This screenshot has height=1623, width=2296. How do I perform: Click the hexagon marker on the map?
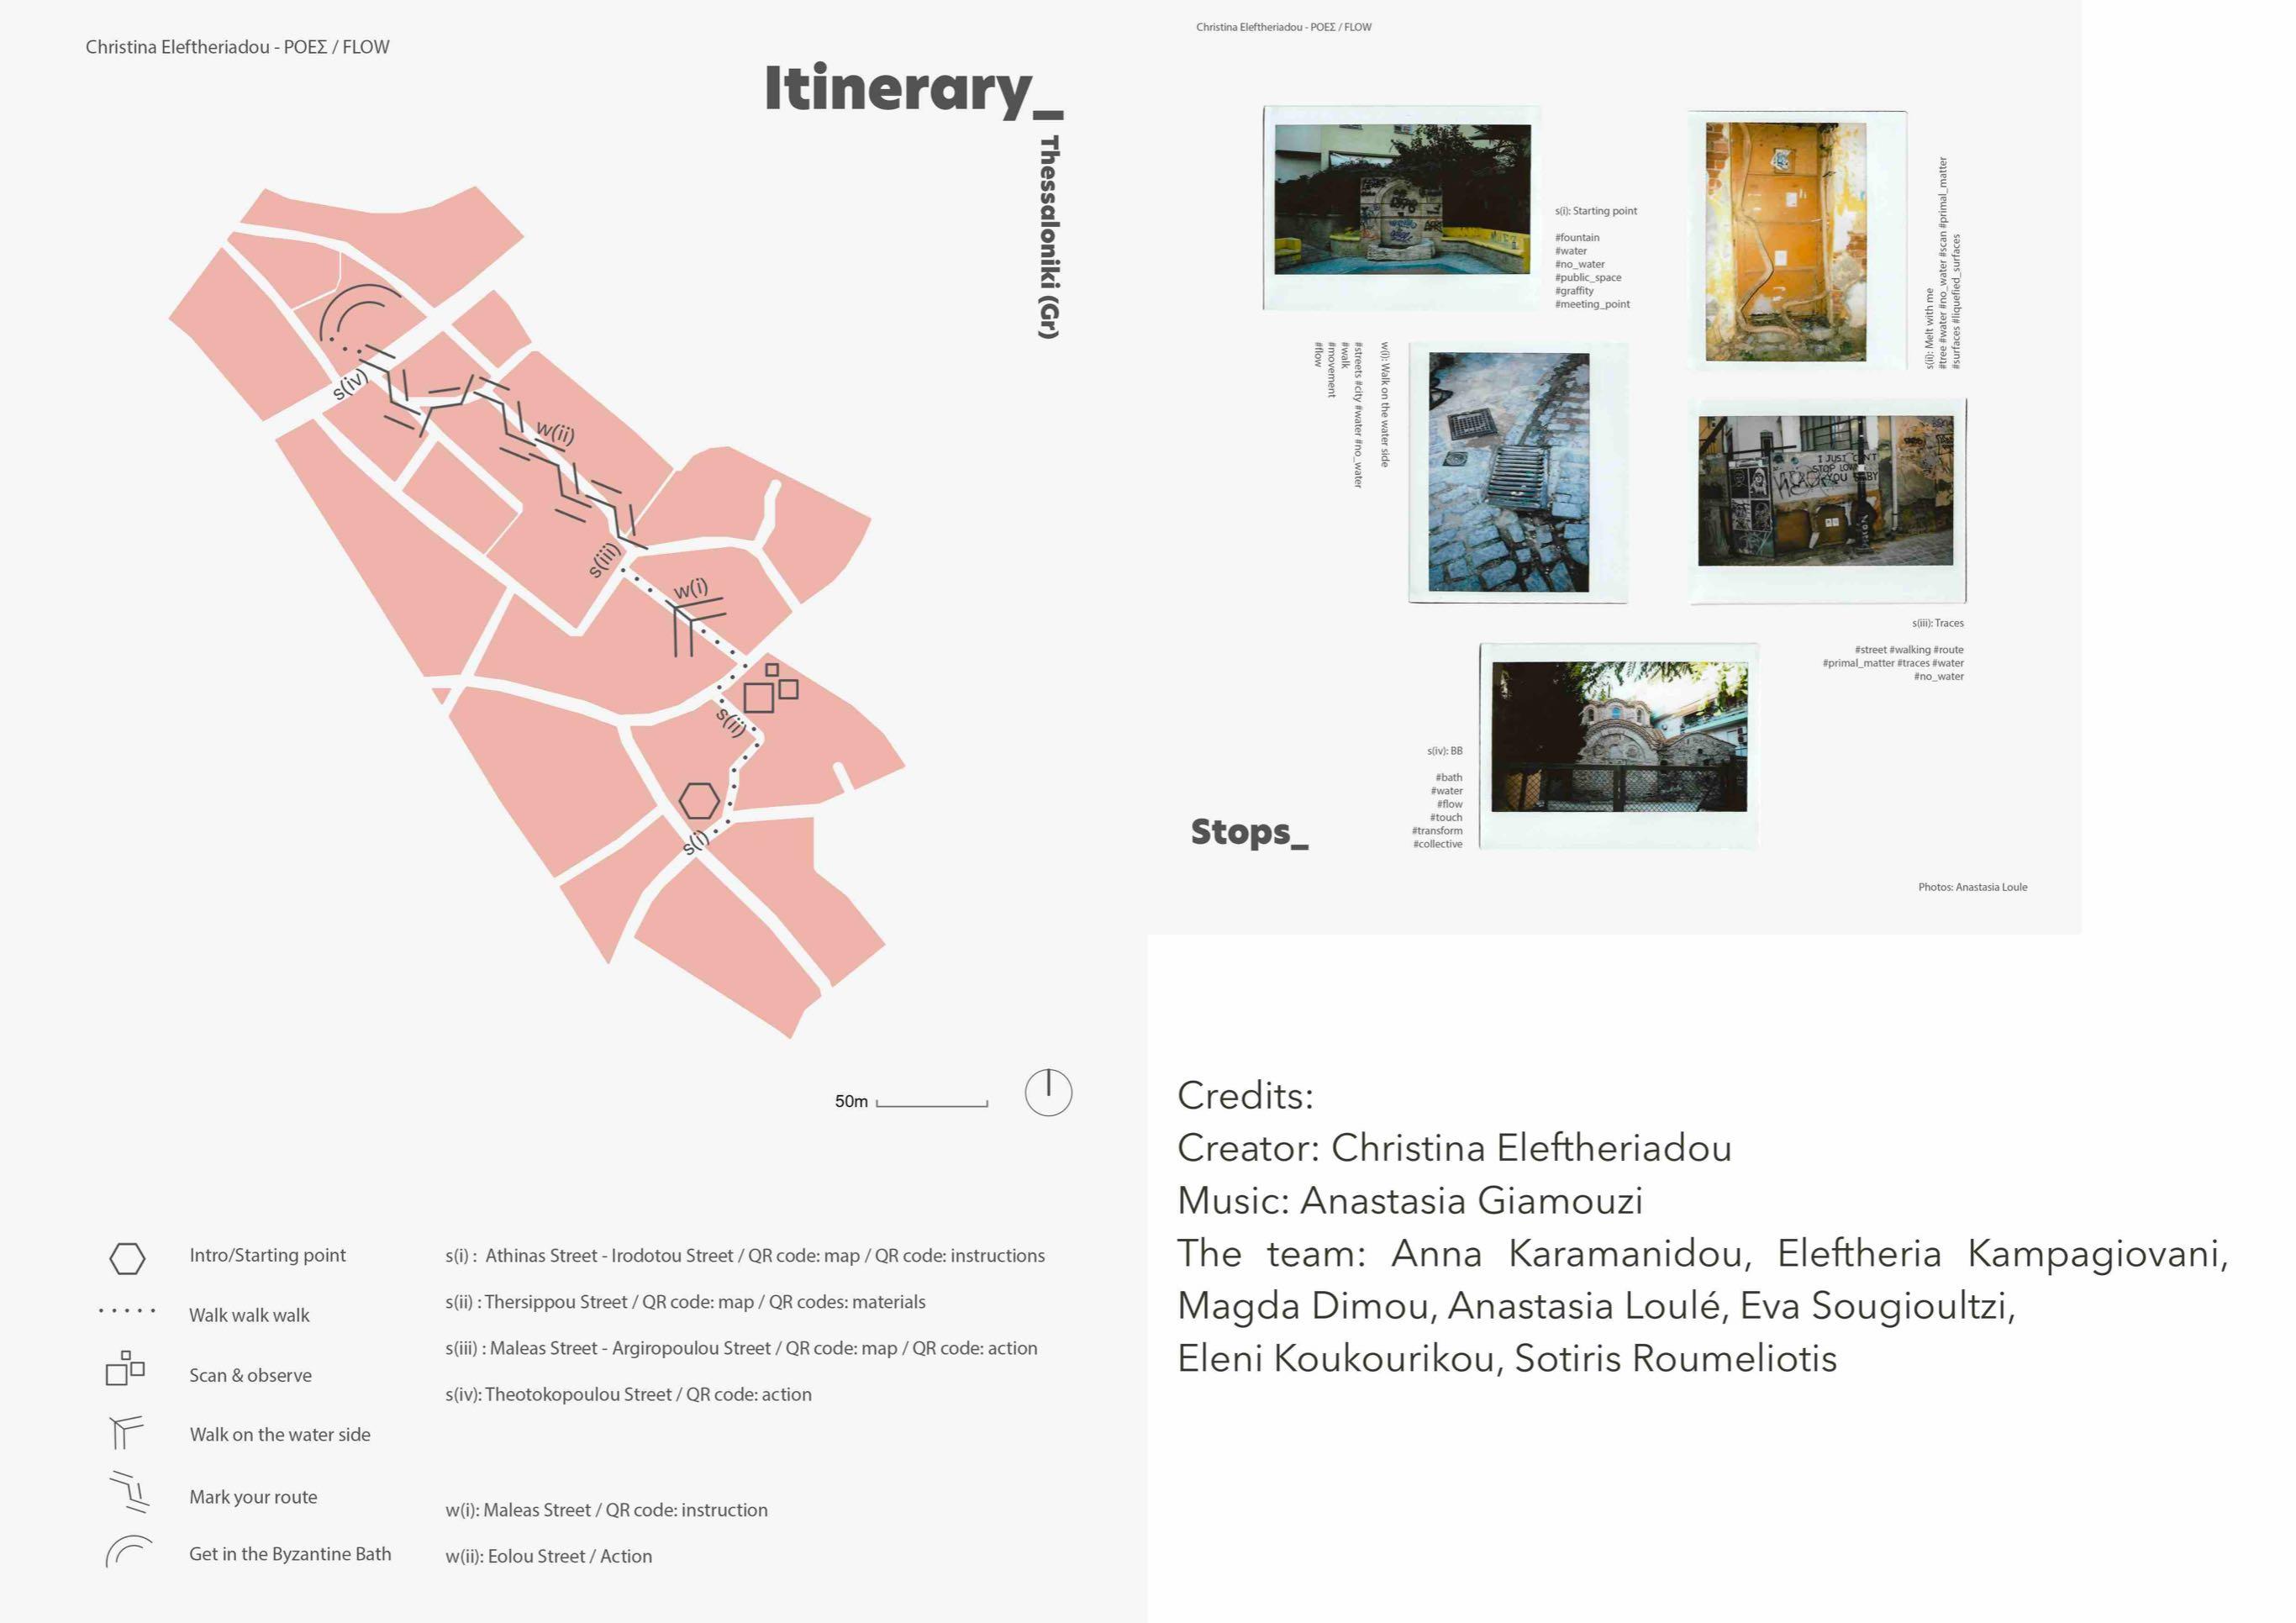[699, 801]
